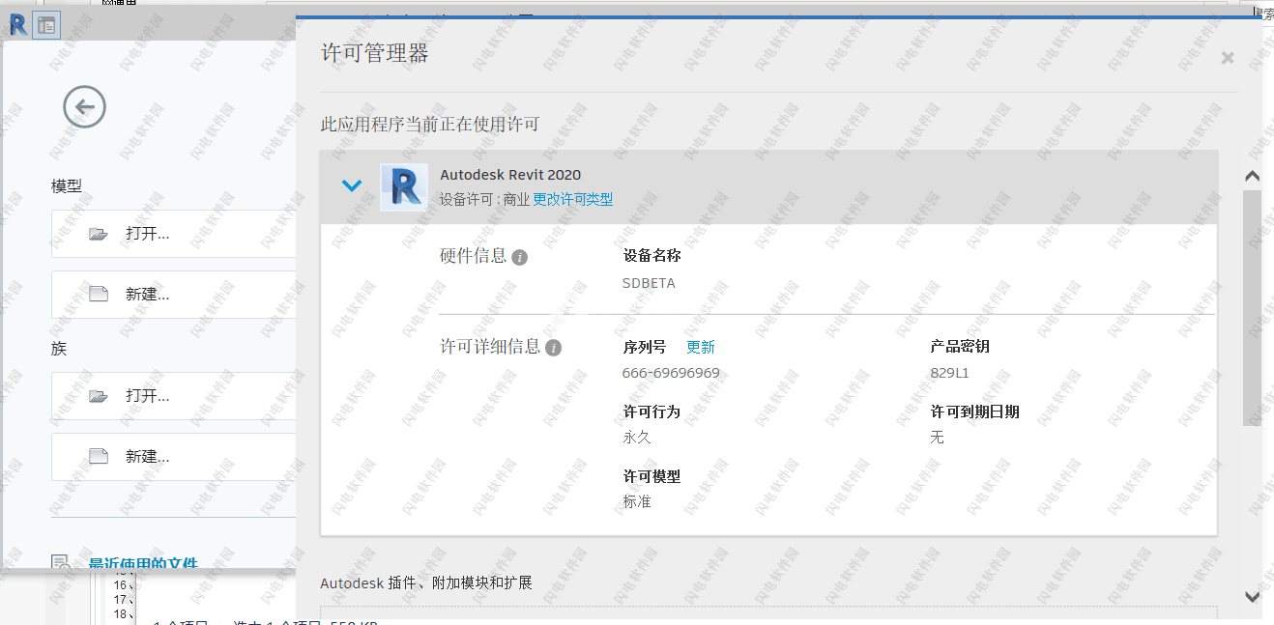Click the 族 section heading
This screenshot has width=1274, height=625.
pos(59,349)
